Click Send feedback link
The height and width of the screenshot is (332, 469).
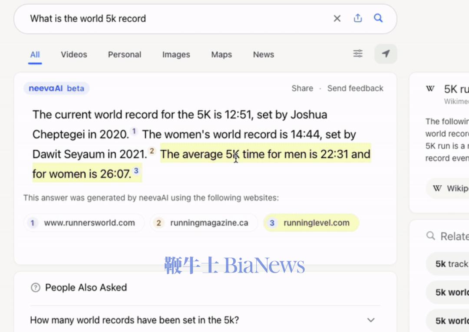(355, 89)
